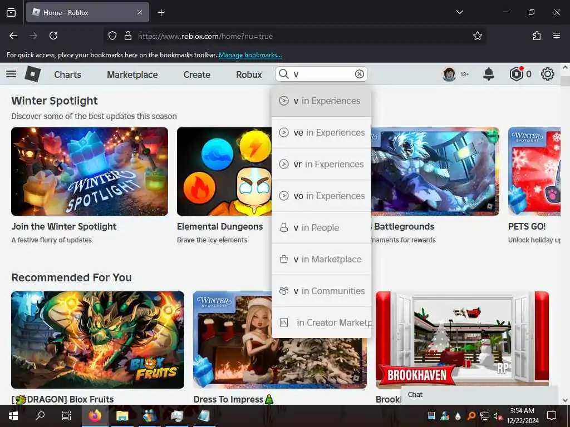Open the Firefox View icon
This screenshot has height=427, width=570.
pos(11,12)
